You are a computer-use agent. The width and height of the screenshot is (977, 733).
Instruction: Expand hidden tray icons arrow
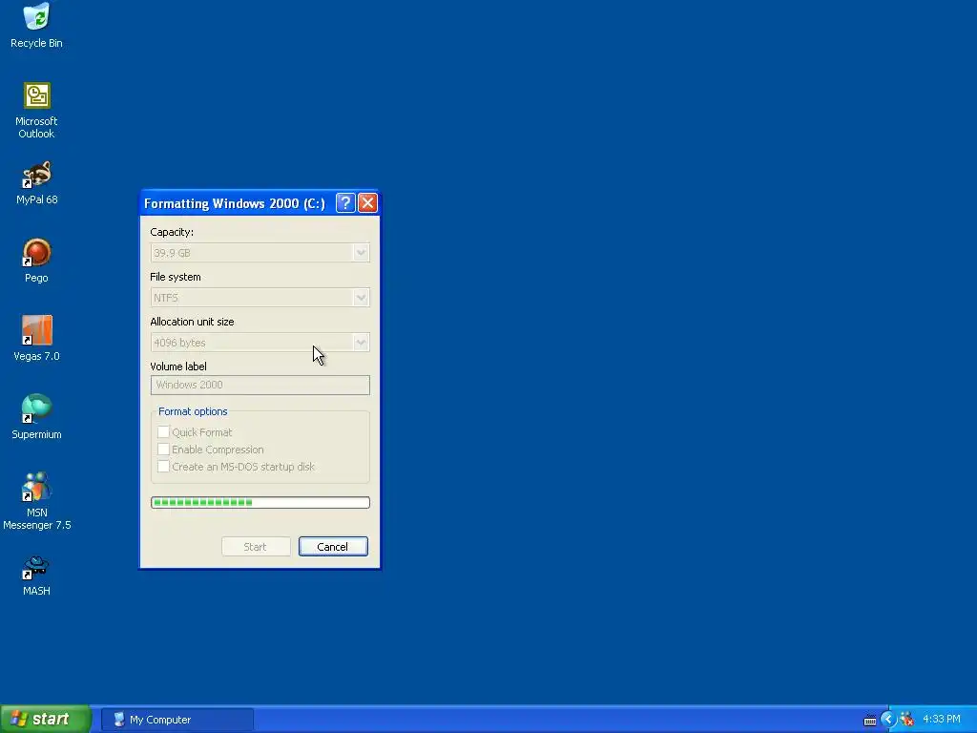point(888,720)
